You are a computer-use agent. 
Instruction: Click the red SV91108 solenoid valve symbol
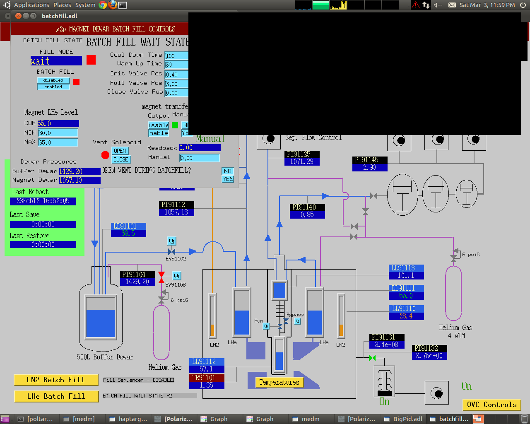click(x=161, y=278)
